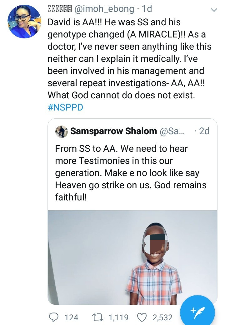Viewport: 225px width, 325px height.
Task: Open the Samsparrow Shalom small avatar
Action: pyautogui.click(x=61, y=131)
